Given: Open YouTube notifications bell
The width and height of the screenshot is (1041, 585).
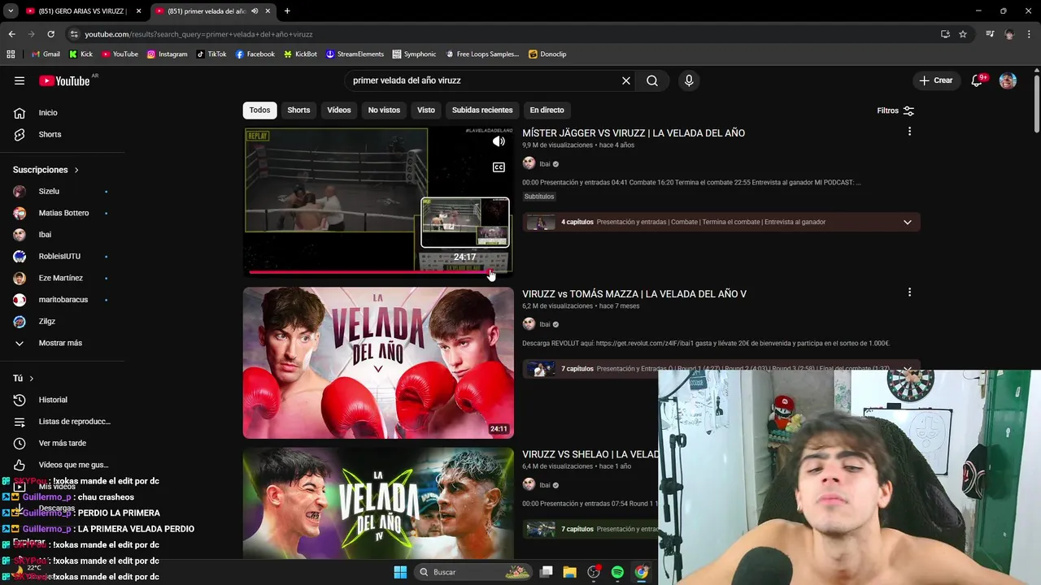Looking at the screenshot, I should 977,80.
